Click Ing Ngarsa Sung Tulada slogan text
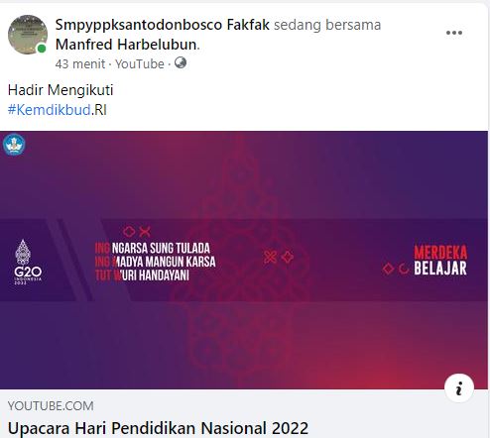Viewport: 490px width, 438px height. tap(153, 248)
